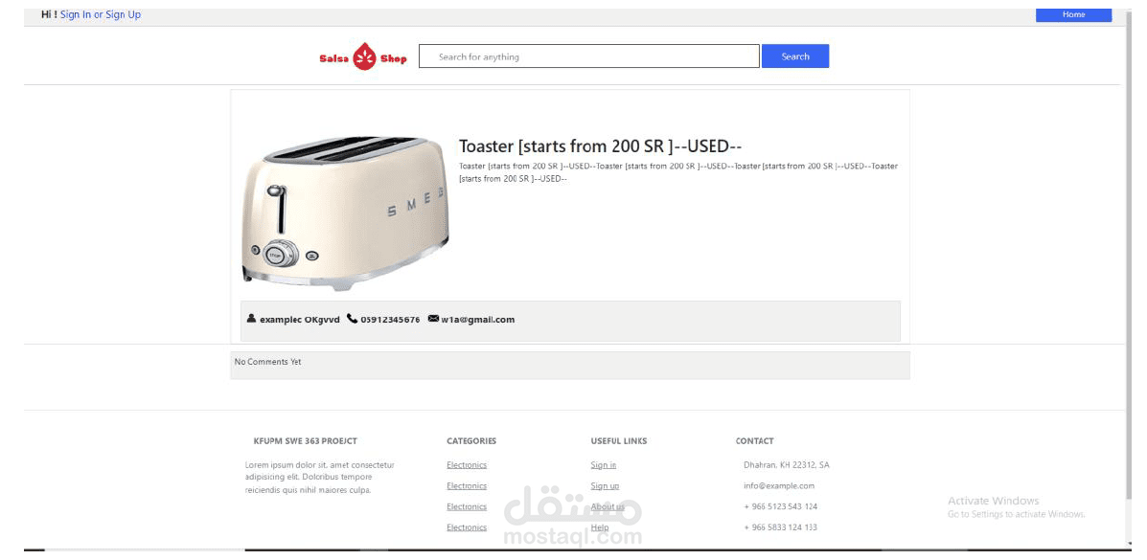Open the Help footer link
Image resolution: width=1147 pixels, height=560 pixels.
(600, 527)
